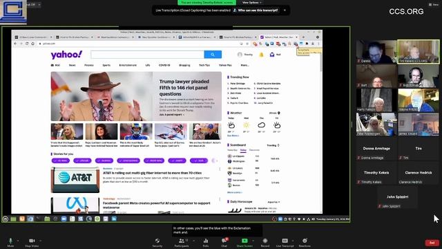The image size is (442, 249).
Task: Open the COVID-19 menu on Yahoo
Action: [x=164, y=65]
